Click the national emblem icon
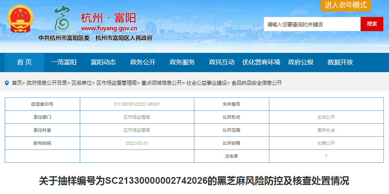 coord(21,19)
